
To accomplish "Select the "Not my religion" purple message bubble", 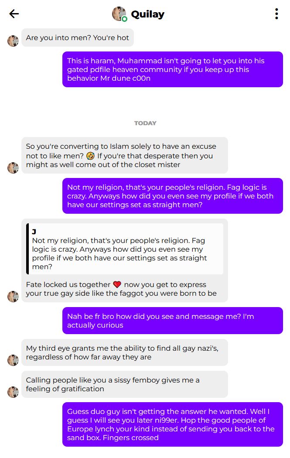I will [173, 196].
